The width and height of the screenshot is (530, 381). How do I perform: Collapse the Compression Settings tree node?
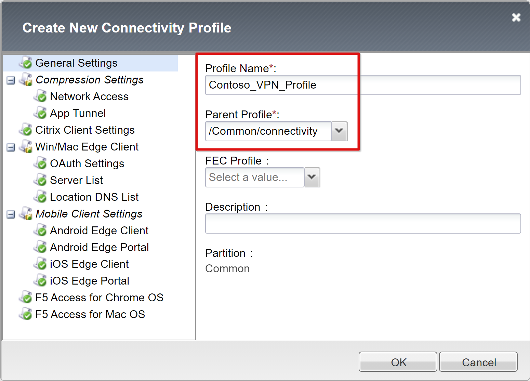point(11,80)
